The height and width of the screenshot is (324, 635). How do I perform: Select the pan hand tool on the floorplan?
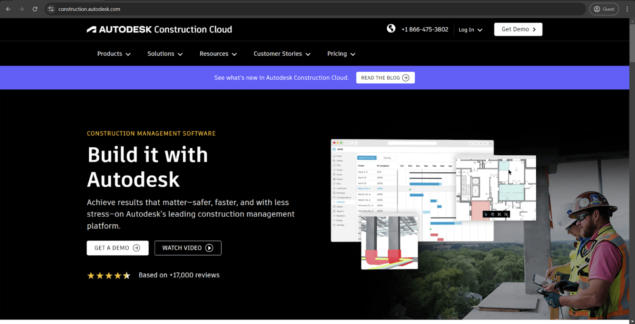[x=493, y=214]
